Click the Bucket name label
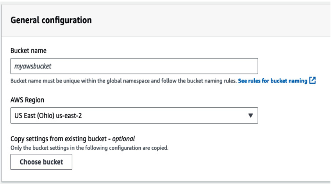The height and width of the screenshot is (186, 332). (x=29, y=51)
